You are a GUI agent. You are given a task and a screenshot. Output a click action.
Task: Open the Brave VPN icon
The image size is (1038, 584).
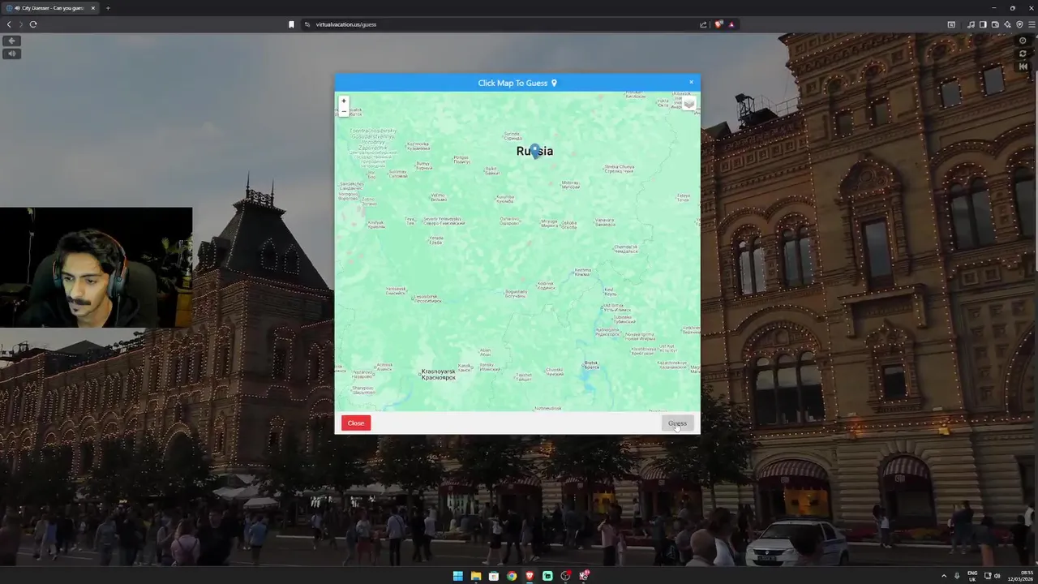point(1019,24)
